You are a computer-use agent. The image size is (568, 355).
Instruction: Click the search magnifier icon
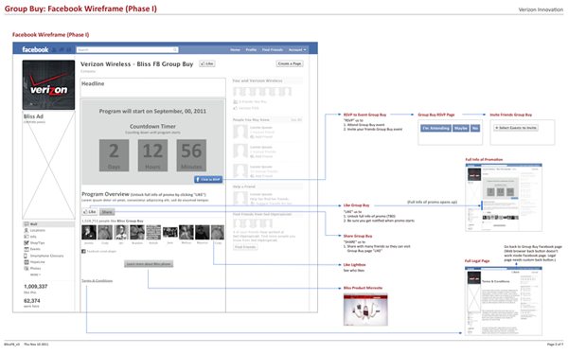[174, 49]
